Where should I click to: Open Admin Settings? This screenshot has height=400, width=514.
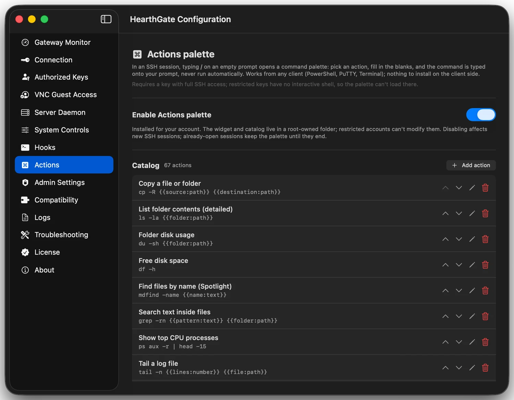click(x=64, y=182)
